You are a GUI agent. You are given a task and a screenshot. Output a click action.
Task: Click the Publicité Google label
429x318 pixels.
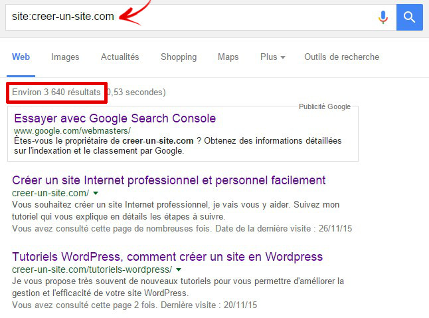pyautogui.click(x=325, y=106)
